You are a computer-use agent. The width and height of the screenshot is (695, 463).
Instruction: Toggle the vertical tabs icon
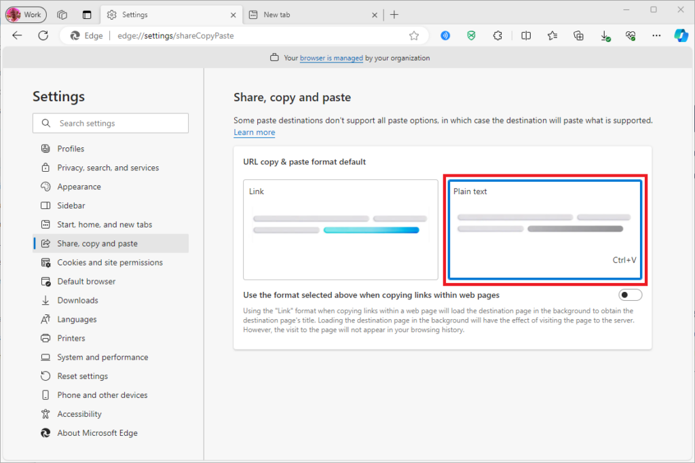87,15
